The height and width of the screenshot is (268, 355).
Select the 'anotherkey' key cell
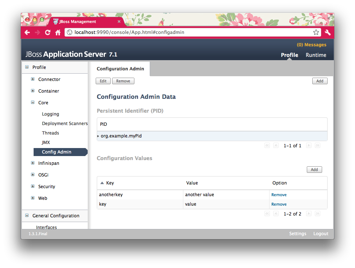point(140,195)
